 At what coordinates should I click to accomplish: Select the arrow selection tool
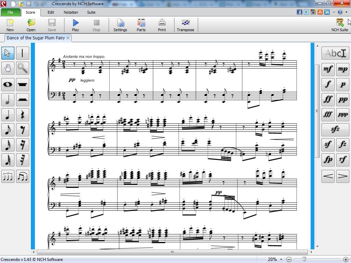coord(8,53)
